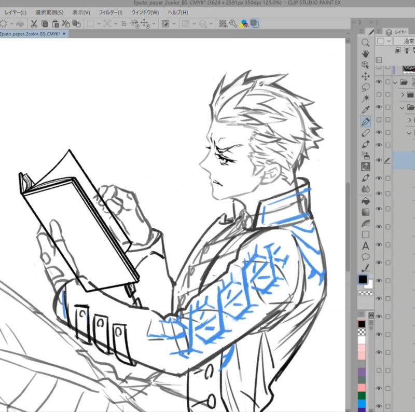The width and height of the screenshot is (415, 412).
Task: Expand the first collapsed folder layer chevron
Action: (x=403, y=95)
